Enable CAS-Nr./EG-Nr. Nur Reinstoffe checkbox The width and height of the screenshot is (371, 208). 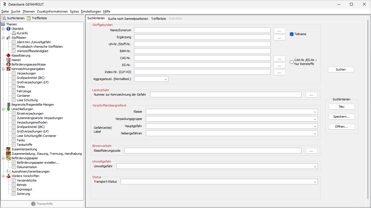click(x=292, y=62)
